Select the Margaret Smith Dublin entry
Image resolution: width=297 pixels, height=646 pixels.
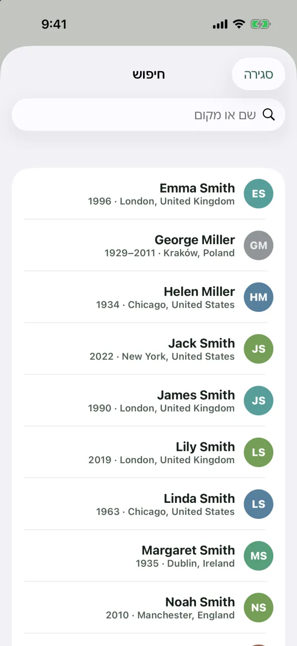pyautogui.click(x=148, y=556)
